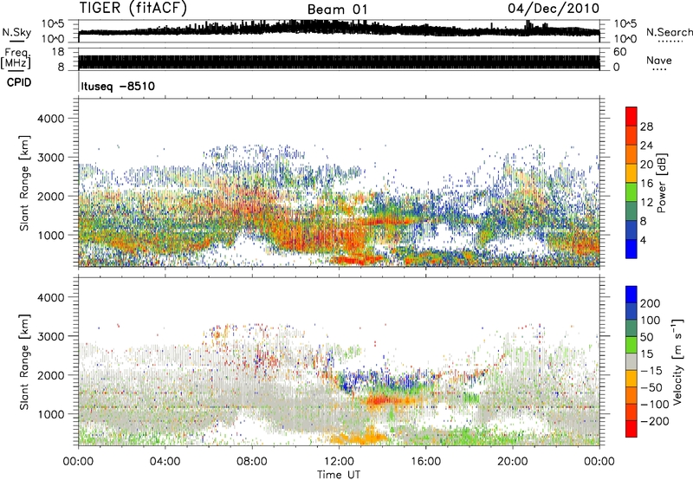Click the '20:00' time axis tick label
This screenshot has width=693, height=480.
[513, 461]
